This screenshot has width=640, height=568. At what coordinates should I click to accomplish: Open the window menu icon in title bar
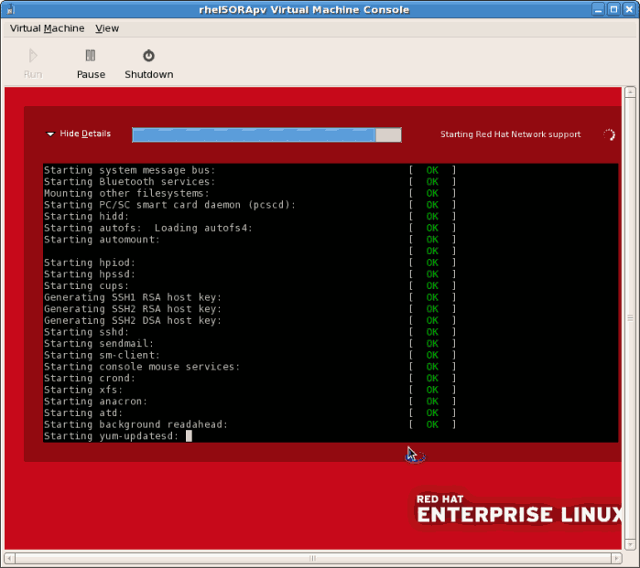coord(11,9)
